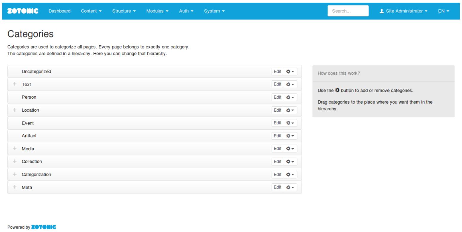Open gear menu for Media category
Image resolution: width=462 pixels, height=232 pixels.
coord(290,149)
